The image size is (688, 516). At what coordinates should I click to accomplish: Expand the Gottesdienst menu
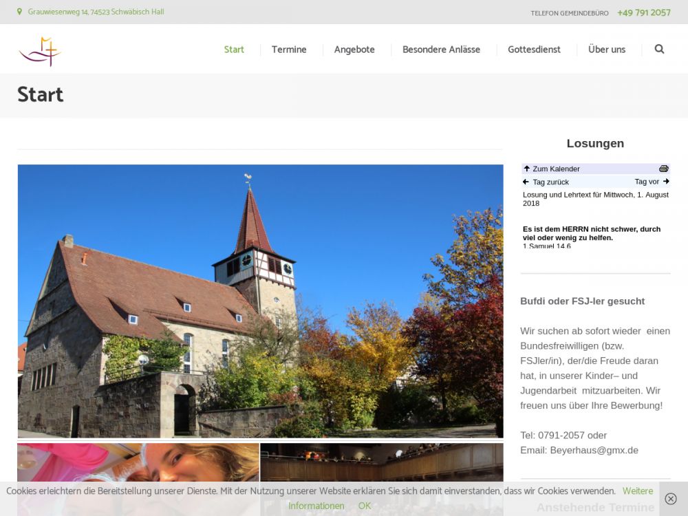pyautogui.click(x=534, y=50)
